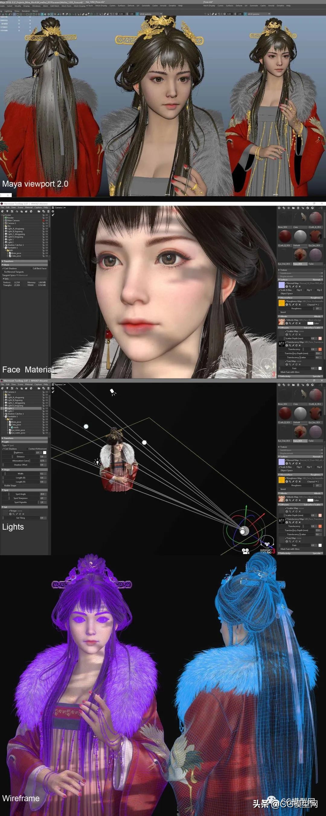Select Main Camera in Face Material scene tree
326x816 pixels.
[13, 221]
